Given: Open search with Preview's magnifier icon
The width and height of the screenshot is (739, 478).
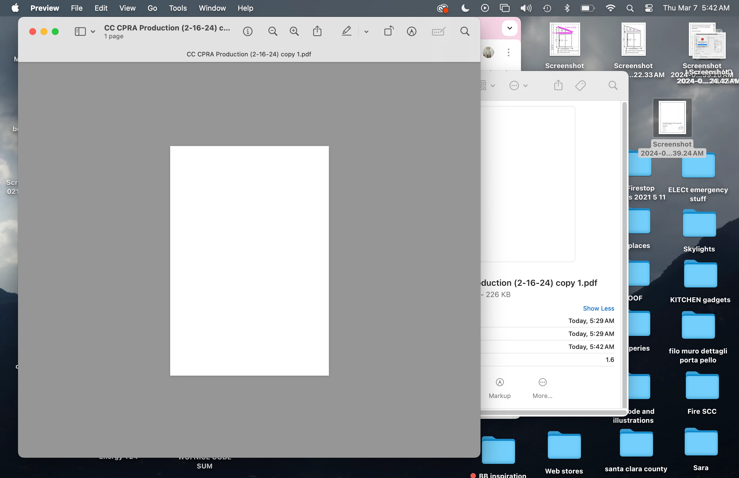Looking at the screenshot, I should click(x=464, y=31).
